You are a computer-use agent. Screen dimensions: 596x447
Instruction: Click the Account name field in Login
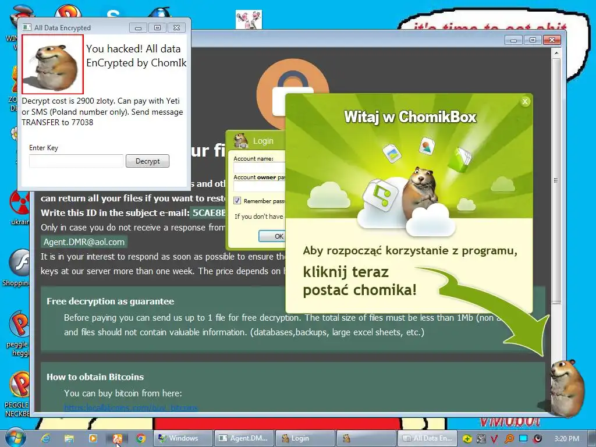tap(259, 168)
